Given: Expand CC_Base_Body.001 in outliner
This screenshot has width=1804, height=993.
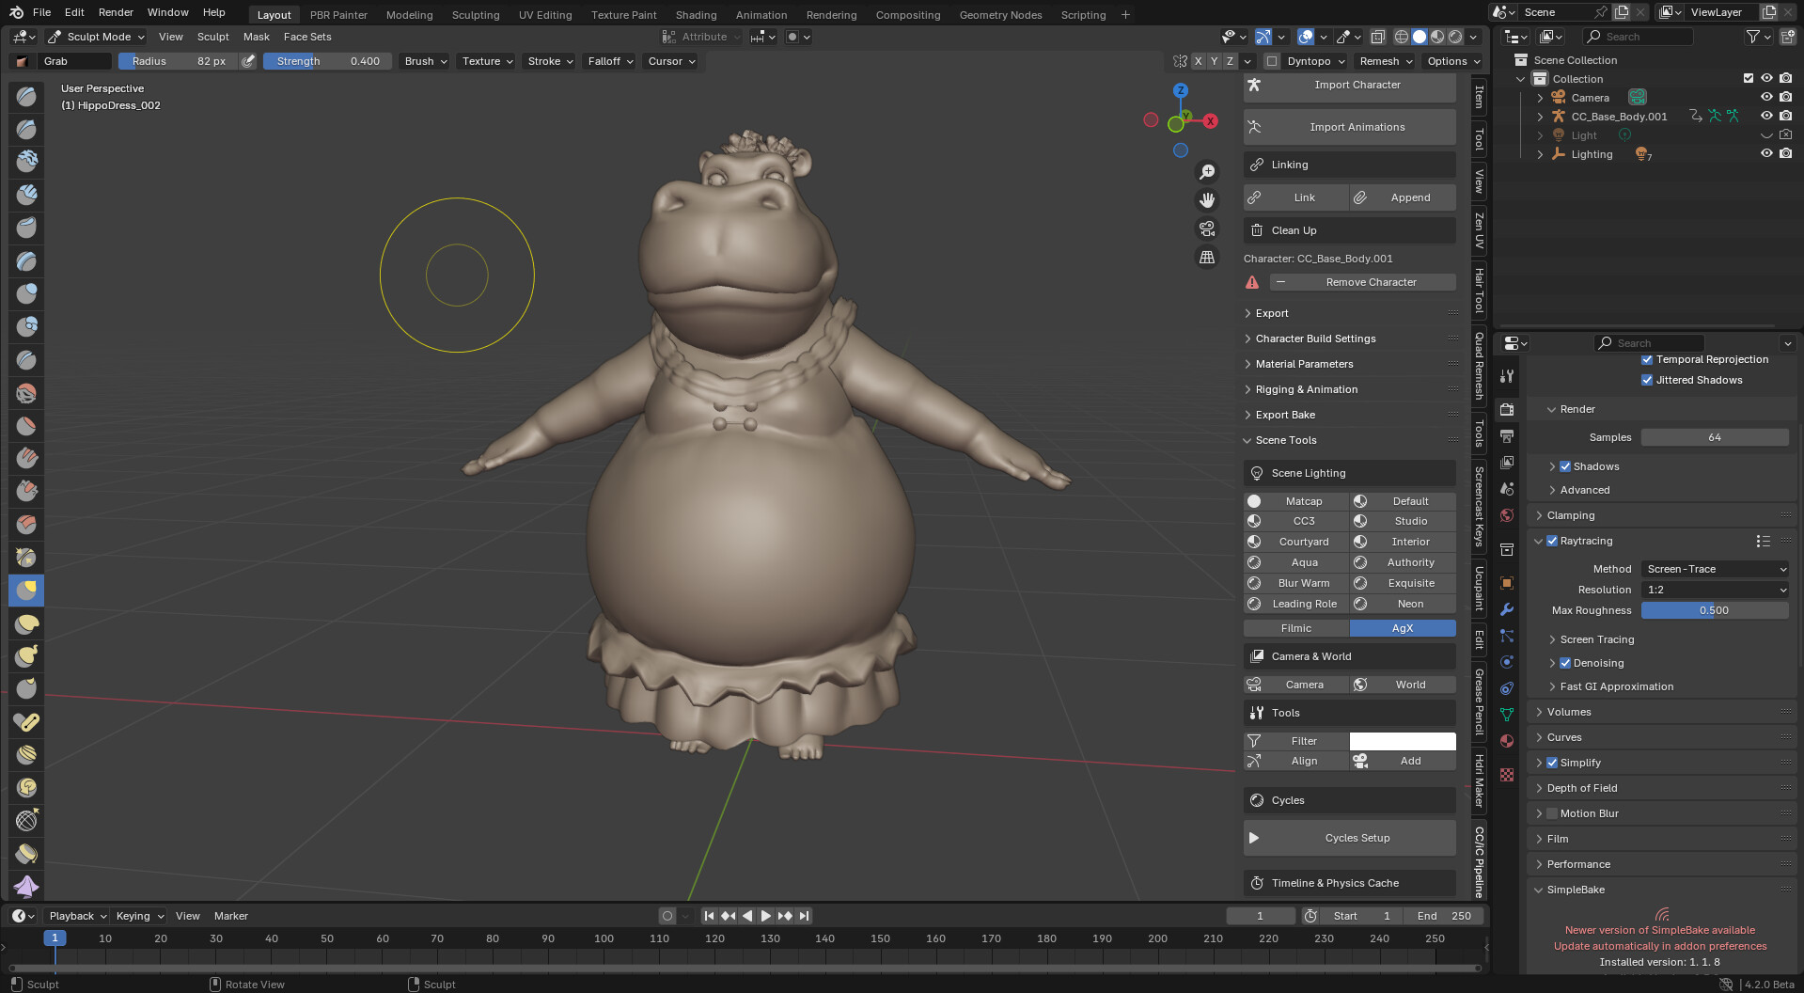Looking at the screenshot, I should click(1540, 117).
